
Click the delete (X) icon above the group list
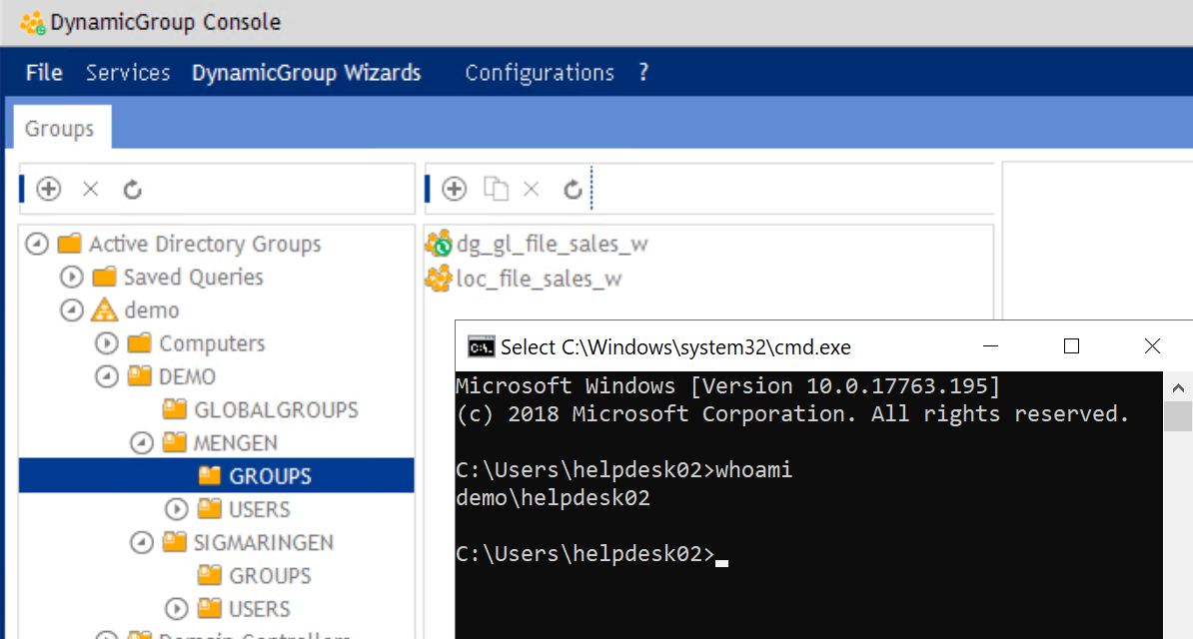532,189
